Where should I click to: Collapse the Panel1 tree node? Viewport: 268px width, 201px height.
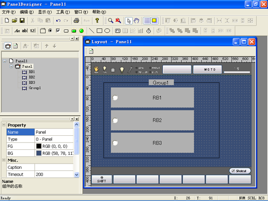[x=4, y=61]
